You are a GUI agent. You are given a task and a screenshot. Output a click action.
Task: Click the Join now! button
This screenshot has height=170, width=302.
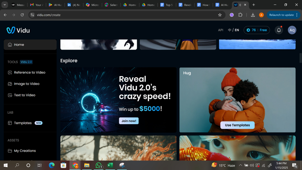click(129, 121)
